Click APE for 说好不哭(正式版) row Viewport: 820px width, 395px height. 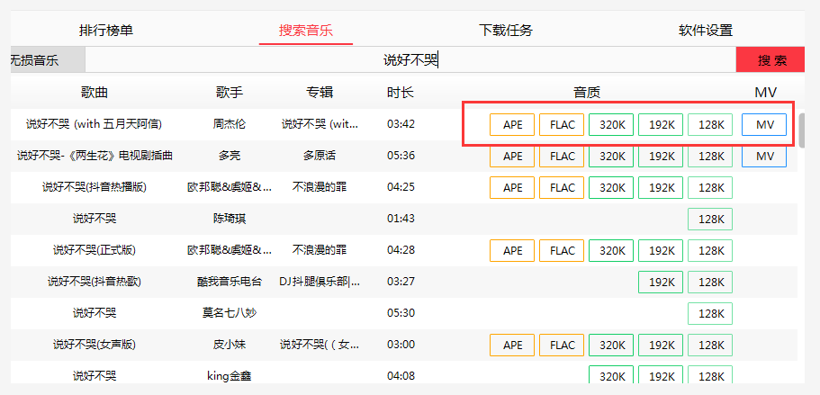point(512,250)
